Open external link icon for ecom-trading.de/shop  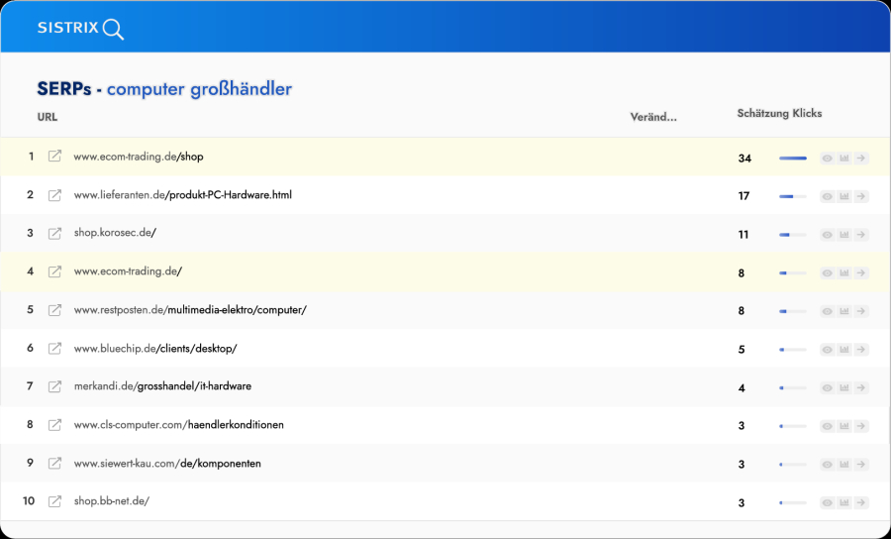click(55, 157)
